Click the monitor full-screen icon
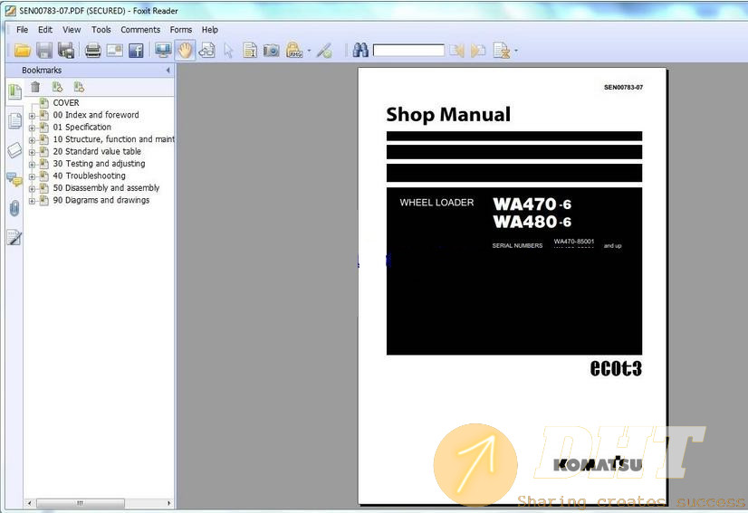The width and height of the screenshot is (748, 513). coord(163,50)
